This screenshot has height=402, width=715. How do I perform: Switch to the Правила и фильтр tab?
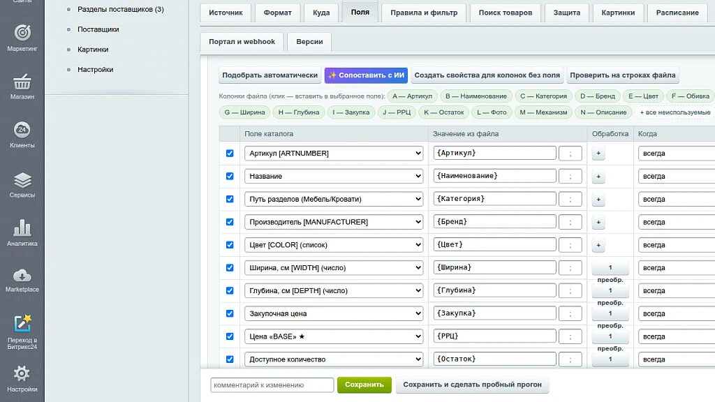[424, 13]
